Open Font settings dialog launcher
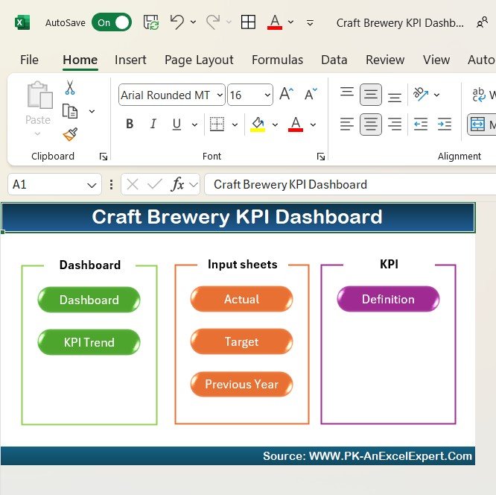Screen dimensions: 496x495 pyautogui.click(x=321, y=157)
